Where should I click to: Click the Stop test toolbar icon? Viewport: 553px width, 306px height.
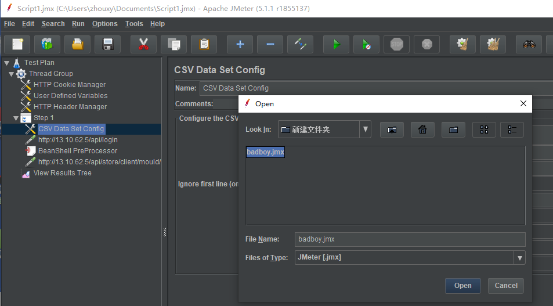tap(397, 45)
